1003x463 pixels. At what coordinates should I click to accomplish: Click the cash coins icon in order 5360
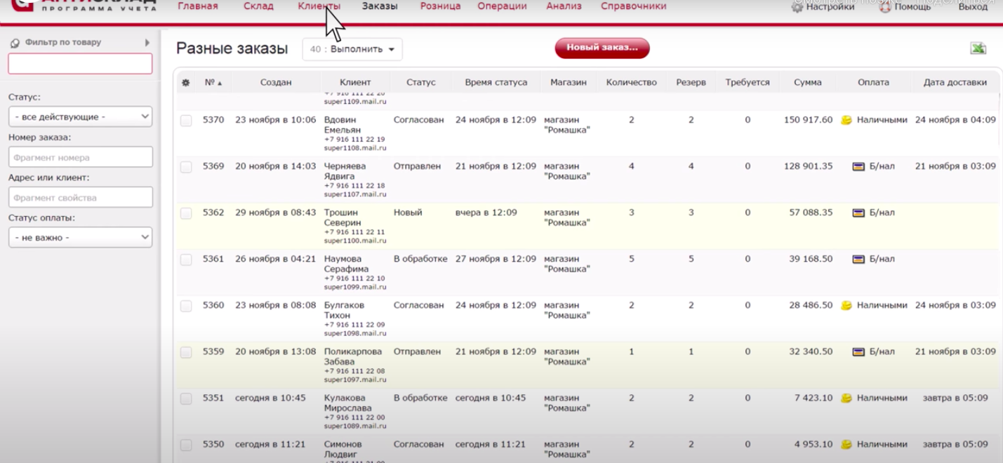[846, 305]
